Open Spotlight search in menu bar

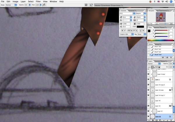click(171, 1)
